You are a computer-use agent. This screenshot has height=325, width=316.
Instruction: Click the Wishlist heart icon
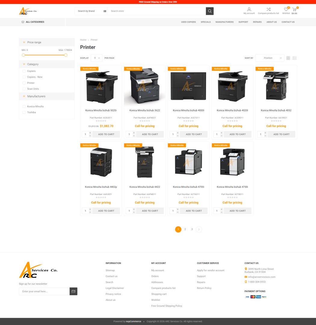tap(286, 10)
